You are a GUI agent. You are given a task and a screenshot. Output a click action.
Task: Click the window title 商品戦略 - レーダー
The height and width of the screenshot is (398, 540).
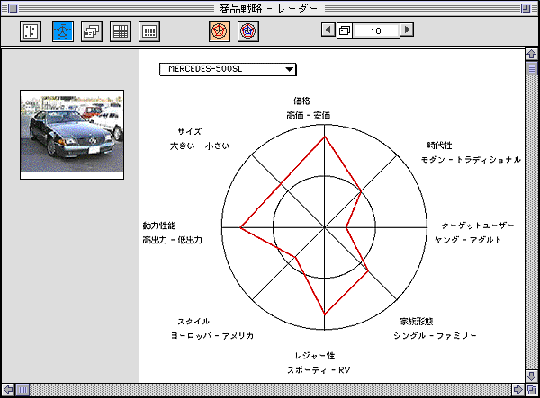tap(268, 9)
